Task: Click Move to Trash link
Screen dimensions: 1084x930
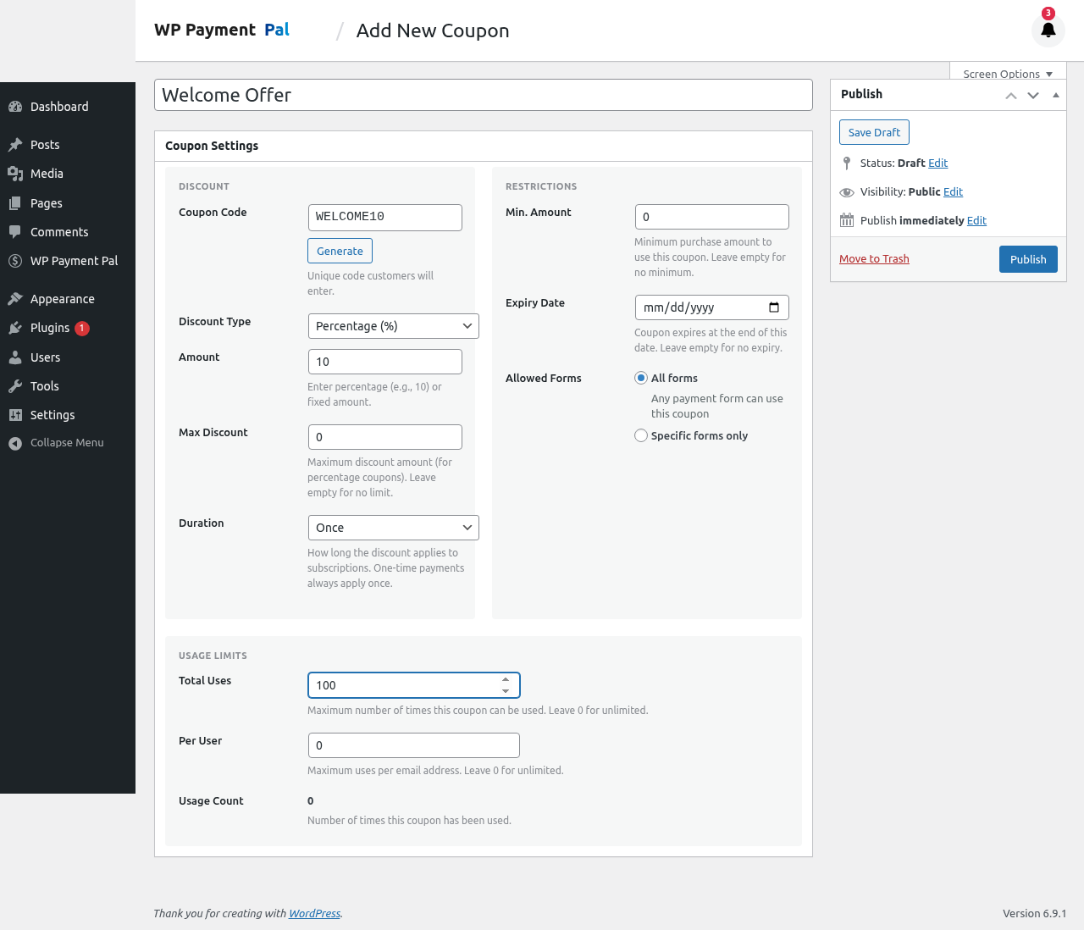Action: [874, 258]
